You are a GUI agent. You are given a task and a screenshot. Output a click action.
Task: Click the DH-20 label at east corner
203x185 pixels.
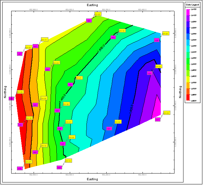166,33
